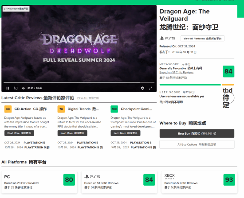Read More on CD-Action review
Image resolution: width=244 pixels, height=198 pixels.
19,133
